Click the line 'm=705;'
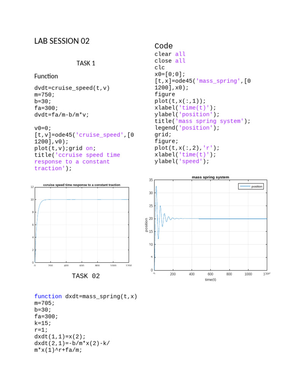Viewport: 292px width, 390px height. pos(44,303)
